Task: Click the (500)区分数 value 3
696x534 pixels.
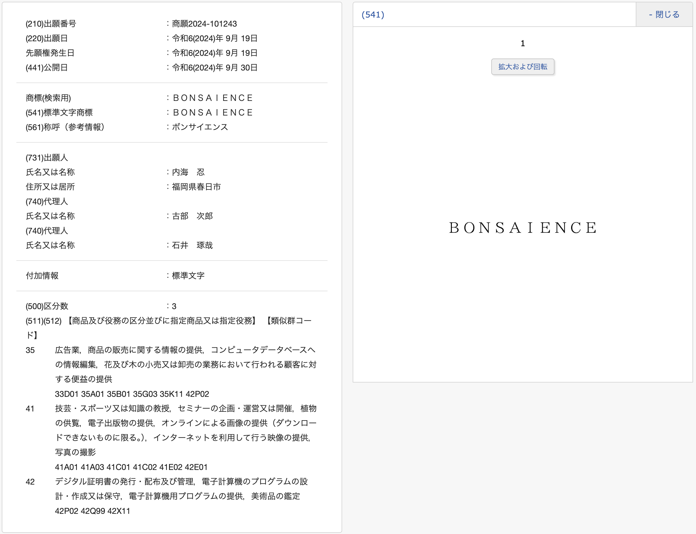Action: click(174, 306)
